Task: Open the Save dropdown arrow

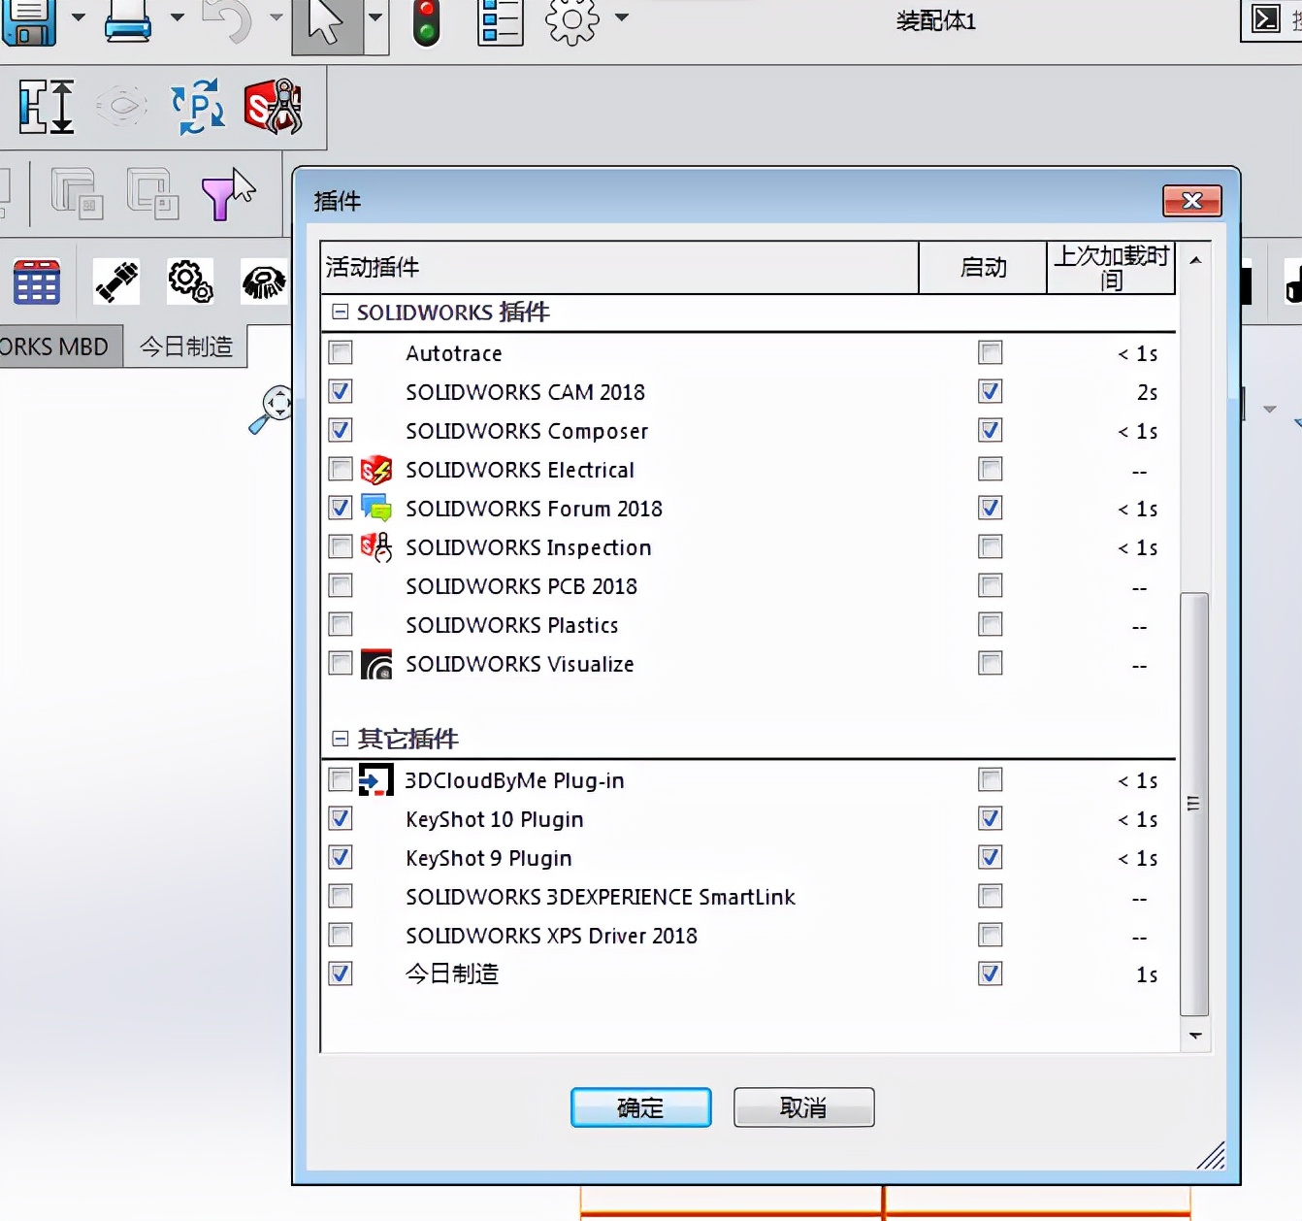Action: pyautogui.click(x=77, y=17)
